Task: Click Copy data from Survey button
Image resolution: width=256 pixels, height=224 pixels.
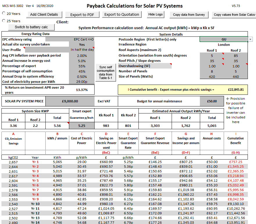Action: coord(189,15)
